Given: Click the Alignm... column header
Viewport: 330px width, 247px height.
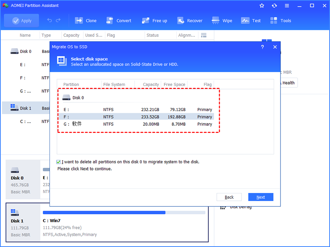Looking at the screenshot, I should coord(186,35).
